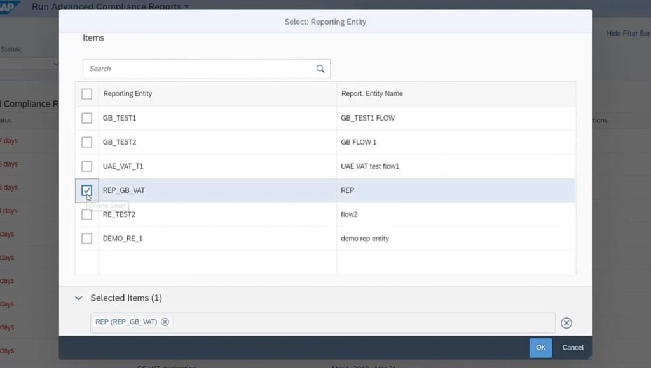Screen dimensions: 651x368
Task: Clear all selected items with circled X
Action: pos(566,323)
